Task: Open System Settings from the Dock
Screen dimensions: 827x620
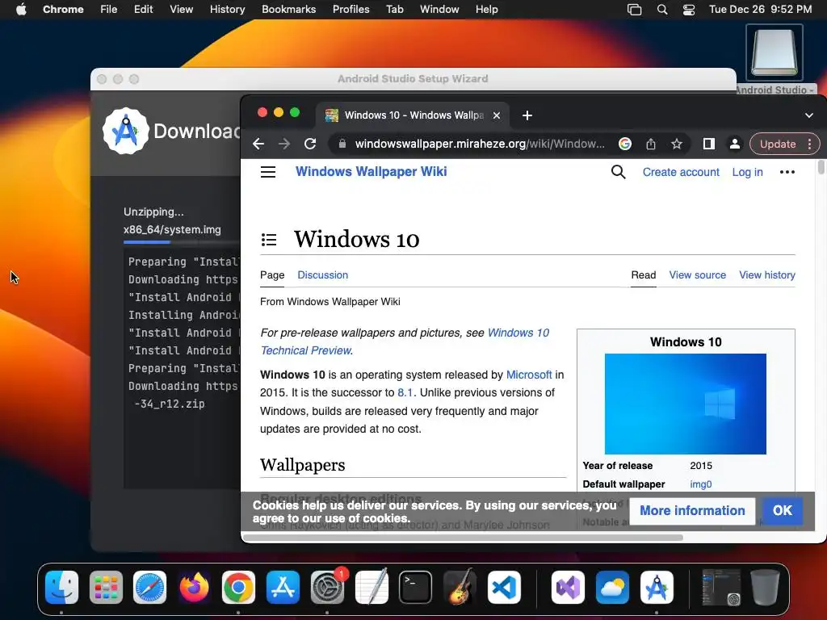Action: (x=327, y=588)
